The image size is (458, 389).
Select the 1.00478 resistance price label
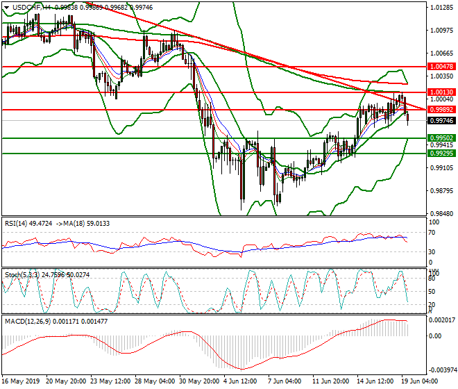click(x=441, y=67)
